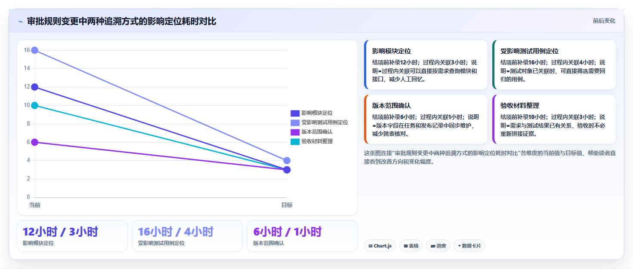Toggle the 影响模块定位 legend color swatch

295,113
